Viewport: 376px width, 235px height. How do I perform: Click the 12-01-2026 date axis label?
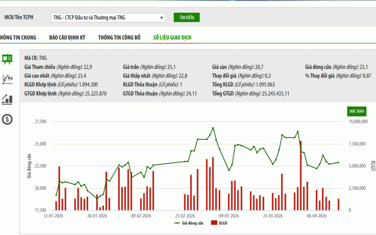coord(53,216)
